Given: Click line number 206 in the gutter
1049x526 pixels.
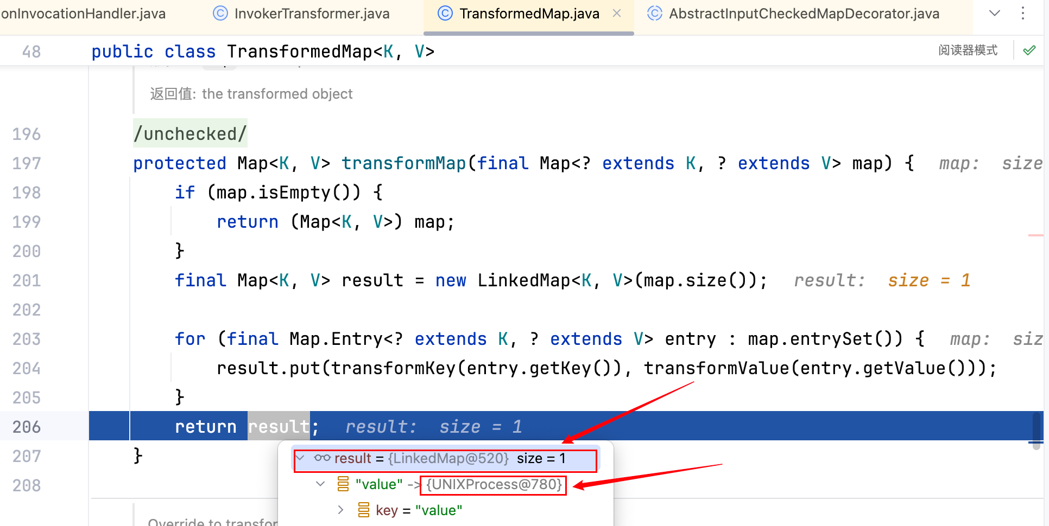Looking at the screenshot, I should pos(27,427).
